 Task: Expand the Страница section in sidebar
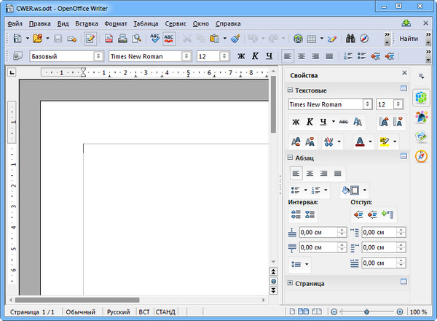[x=291, y=282]
